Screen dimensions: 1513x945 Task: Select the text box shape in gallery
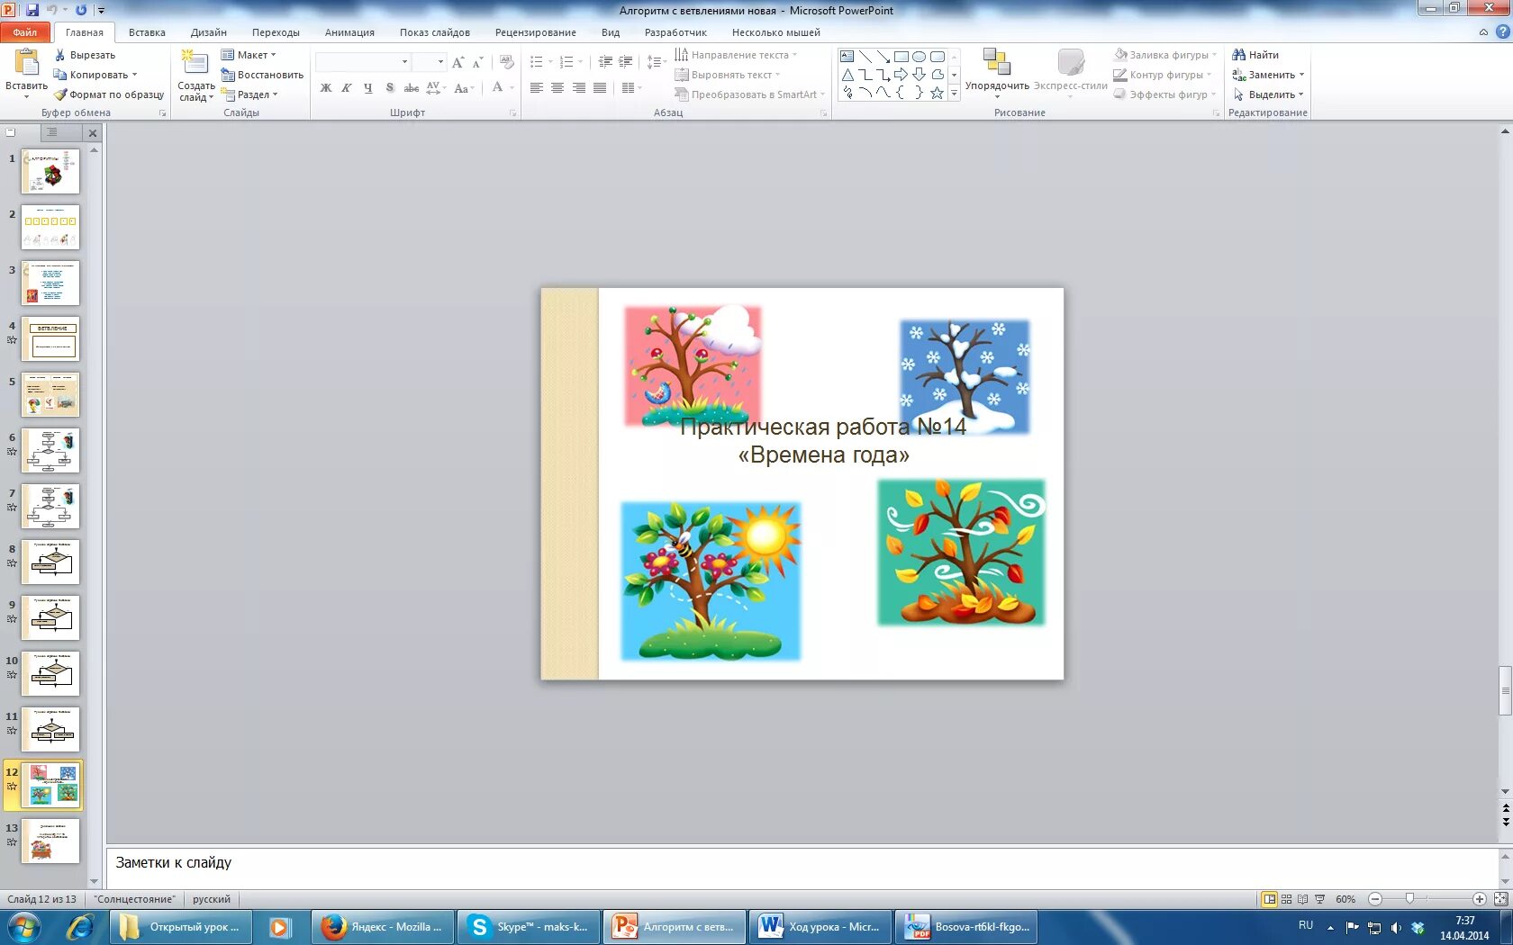coord(847,56)
